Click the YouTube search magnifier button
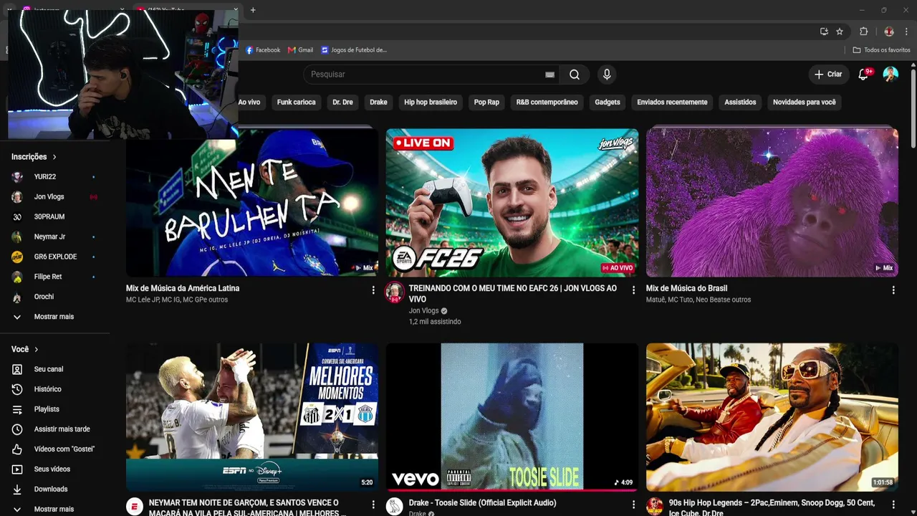The height and width of the screenshot is (516, 917). tap(575, 75)
